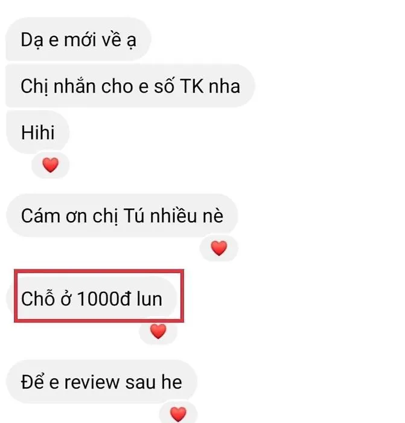Image resolution: width=405 pixels, height=423 pixels.
Task: Select the 'Để e review sau he' message bubble
Action: tap(101, 382)
